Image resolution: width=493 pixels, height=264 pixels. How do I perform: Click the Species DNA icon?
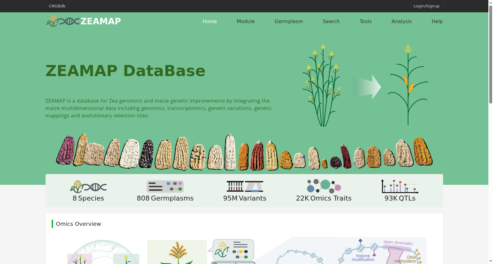pos(88,187)
